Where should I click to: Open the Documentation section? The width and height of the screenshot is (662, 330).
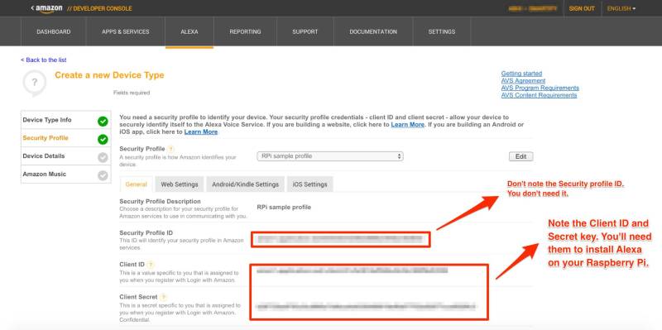point(373,31)
